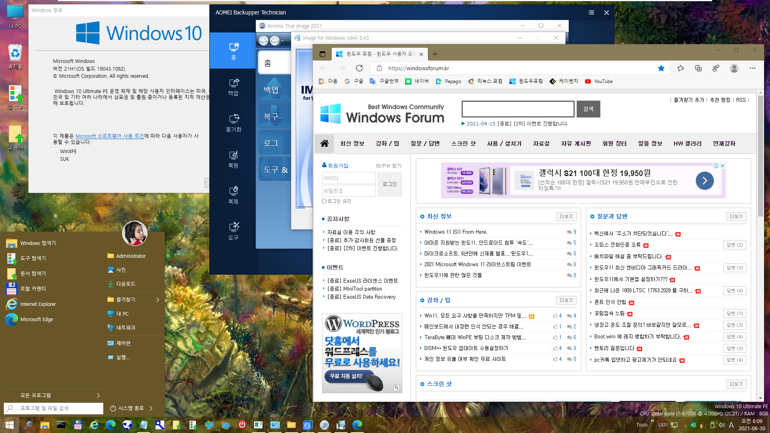
Task: Open the Tools (도구) section in AOMEI sidebar
Action: click(233, 231)
